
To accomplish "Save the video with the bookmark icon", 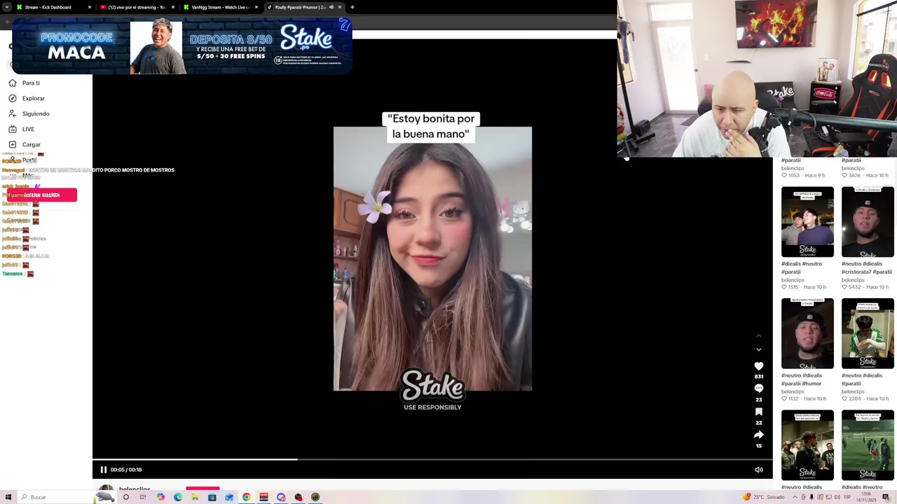I will [x=758, y=412].
